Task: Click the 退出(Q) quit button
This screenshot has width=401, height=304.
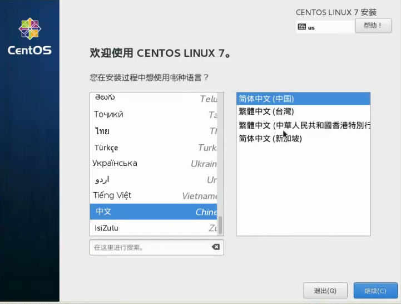Action: coord(325,291)
